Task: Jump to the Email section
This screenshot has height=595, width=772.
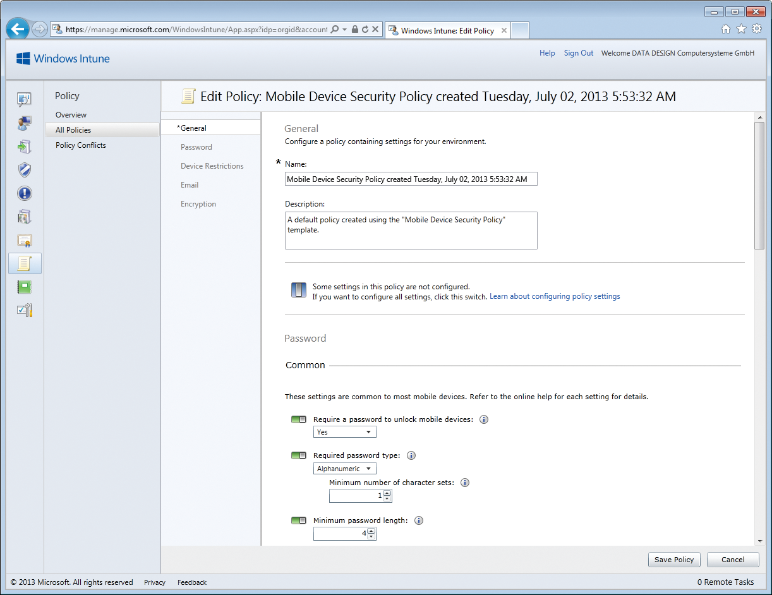Action: (190, 185)
